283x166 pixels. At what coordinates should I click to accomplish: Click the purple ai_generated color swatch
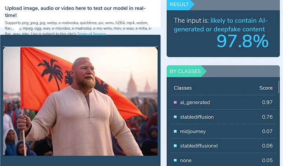[175, 102]
